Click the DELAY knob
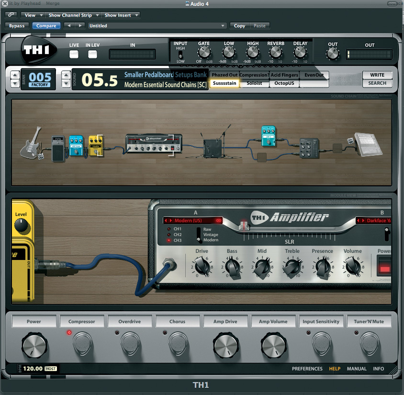404x395 pixels. click(x=300, y=52)
